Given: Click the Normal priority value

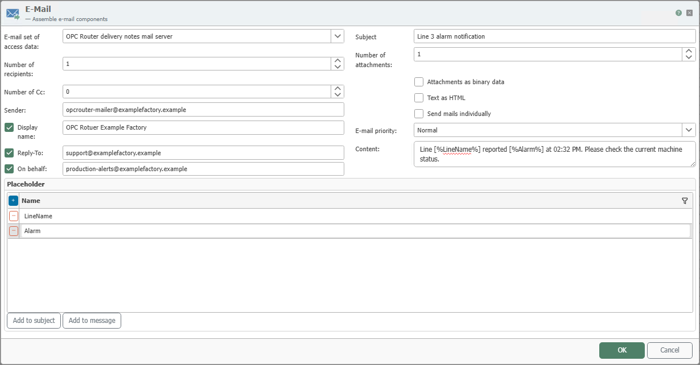Looking at the screenshot, I should tap(427, 130).
